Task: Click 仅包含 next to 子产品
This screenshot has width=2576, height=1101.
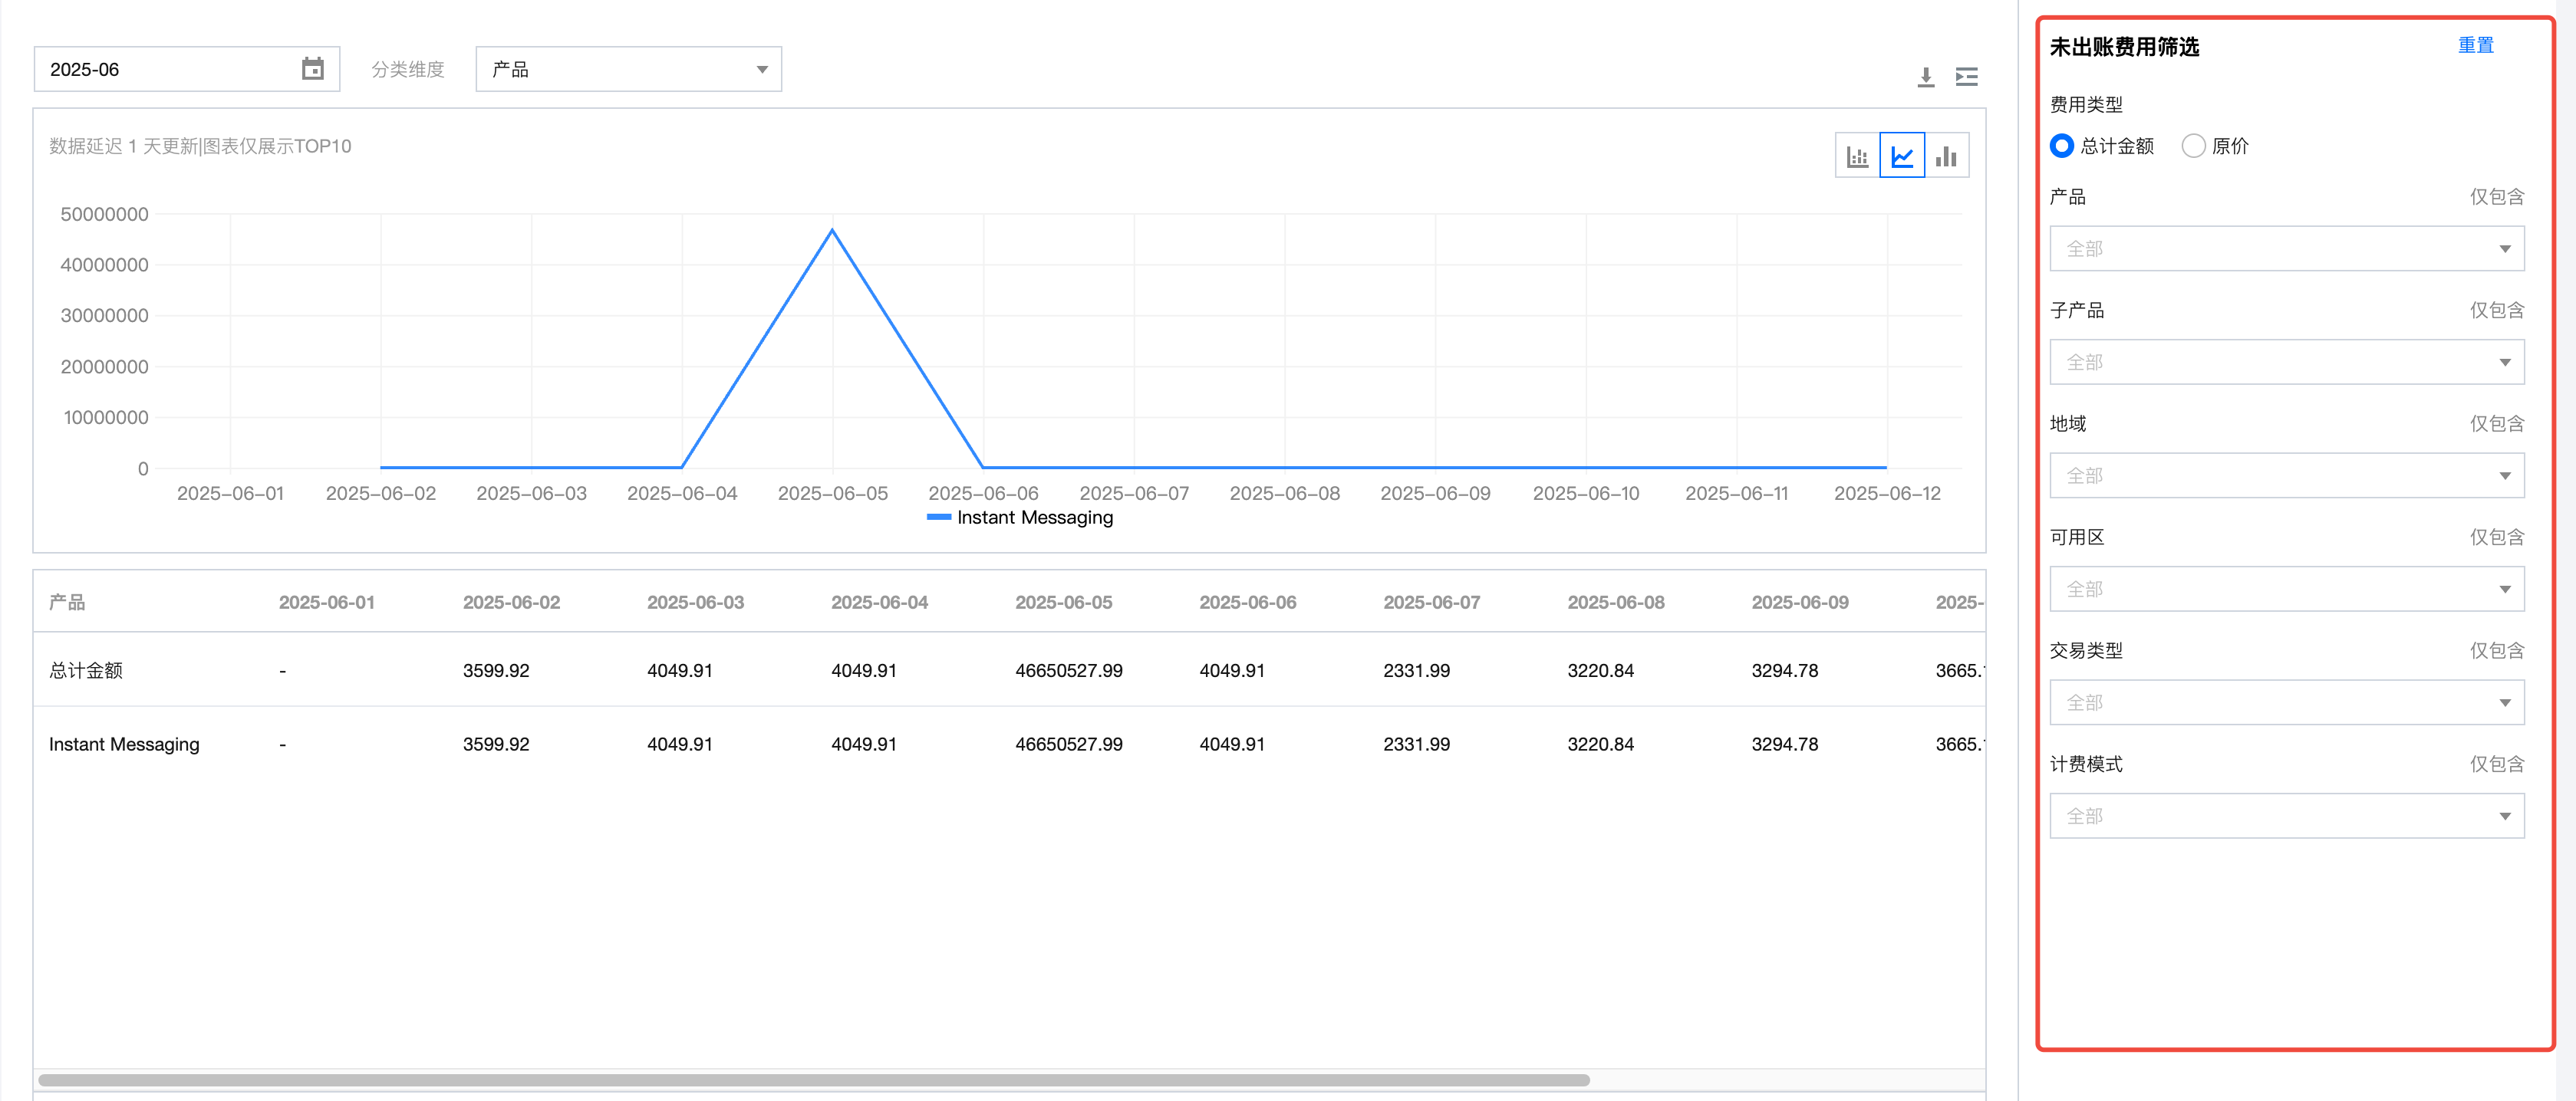Action: point(2496,311)
